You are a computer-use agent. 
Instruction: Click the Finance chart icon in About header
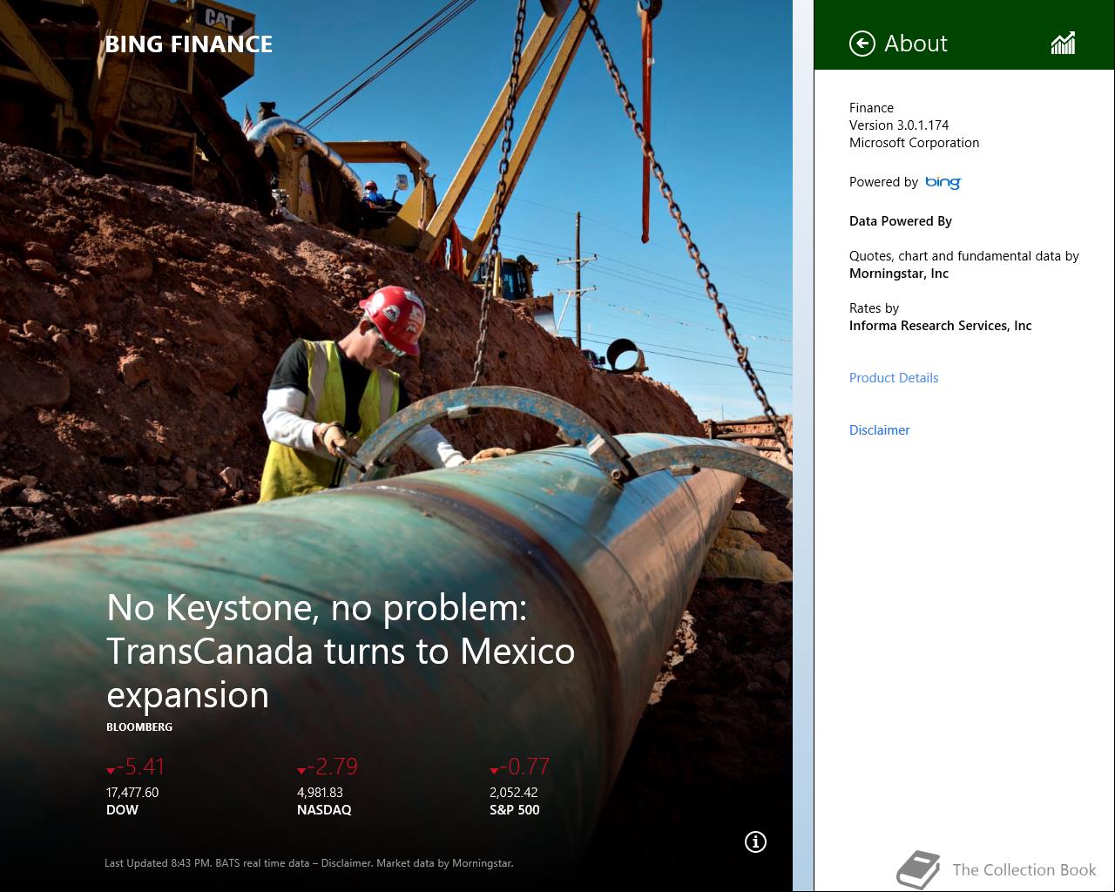coord(1063,44)
